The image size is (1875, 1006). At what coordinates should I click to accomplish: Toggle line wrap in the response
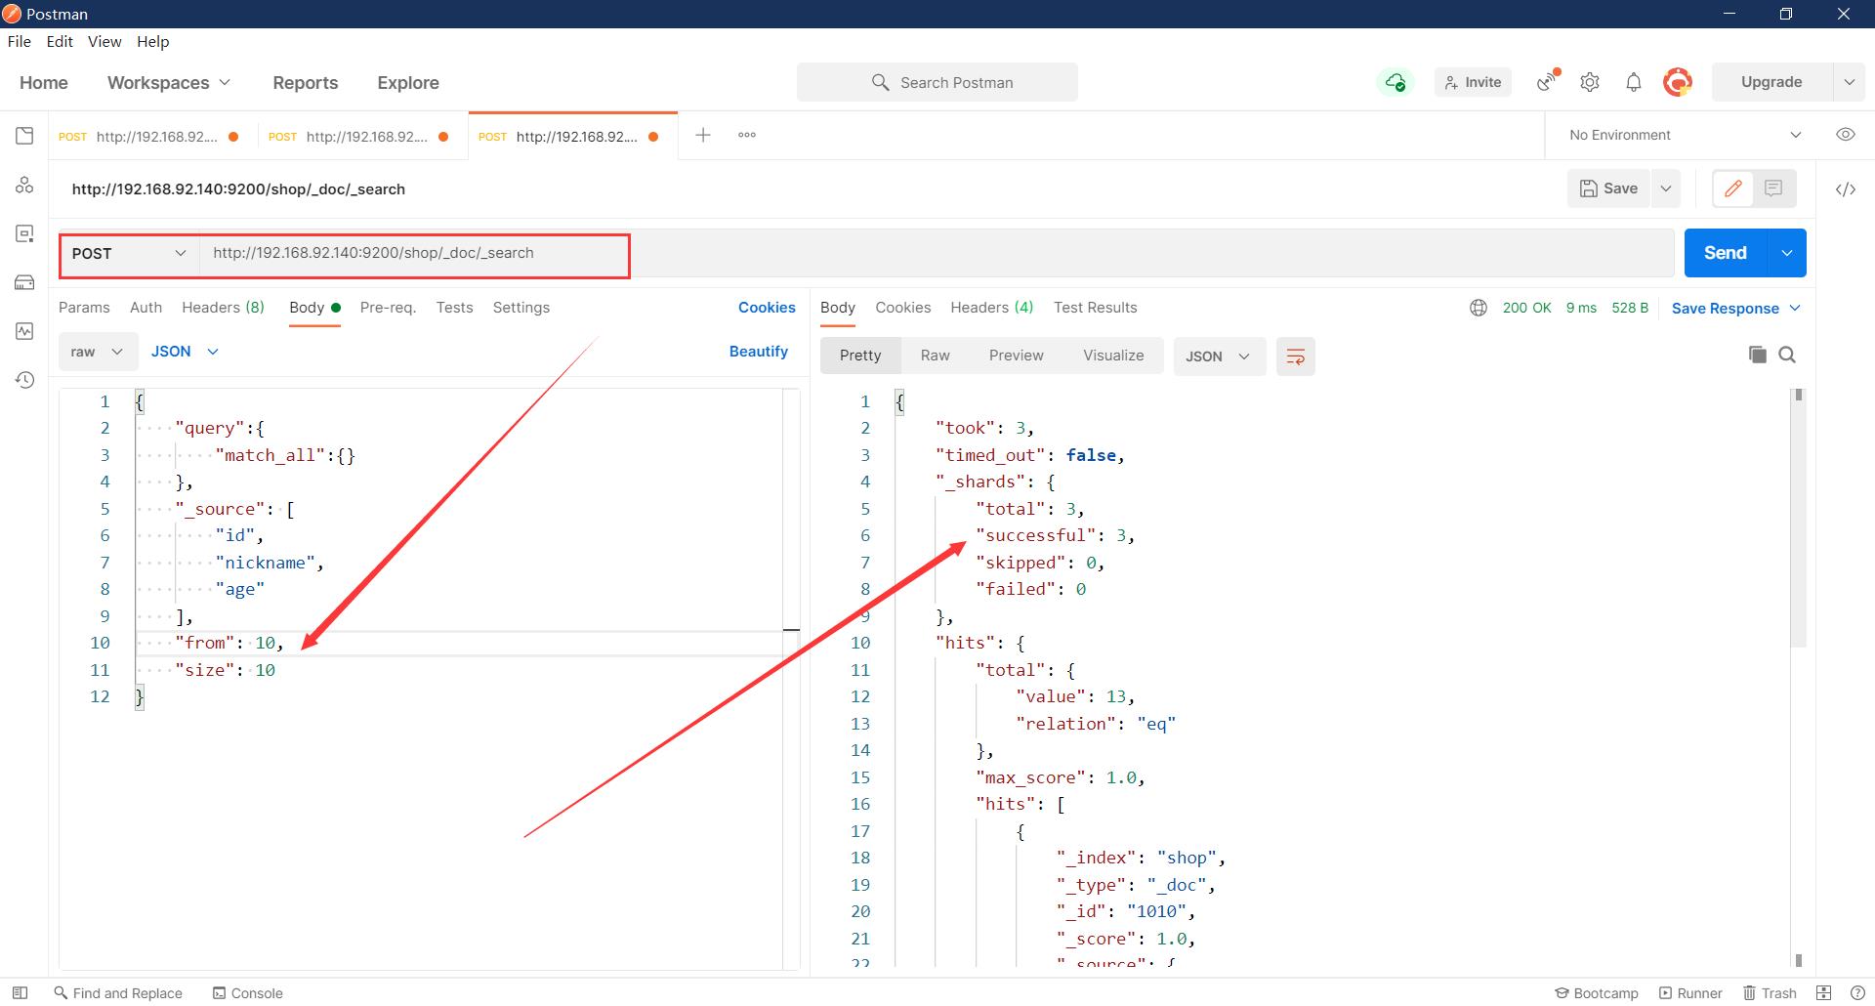pos(1296,356)
